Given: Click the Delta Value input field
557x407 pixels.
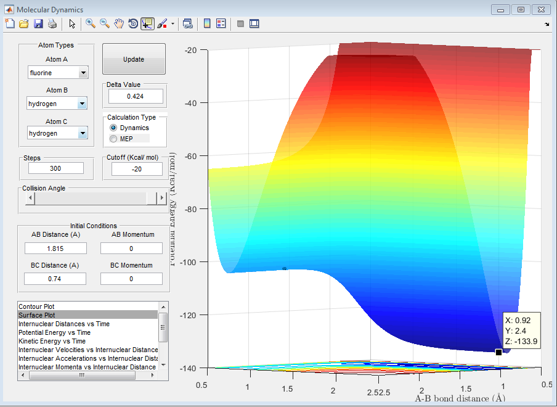Looking at the screenshot, I should [136, 96].
